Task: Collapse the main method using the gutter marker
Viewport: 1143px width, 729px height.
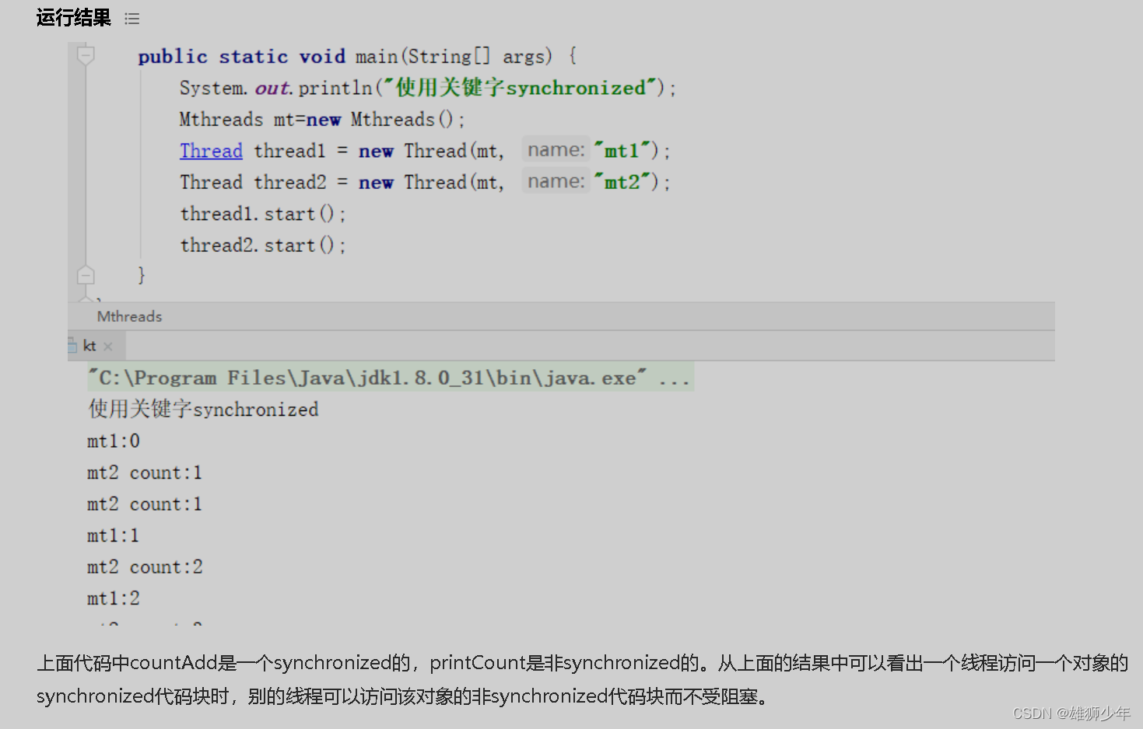Action: (85, 54)
